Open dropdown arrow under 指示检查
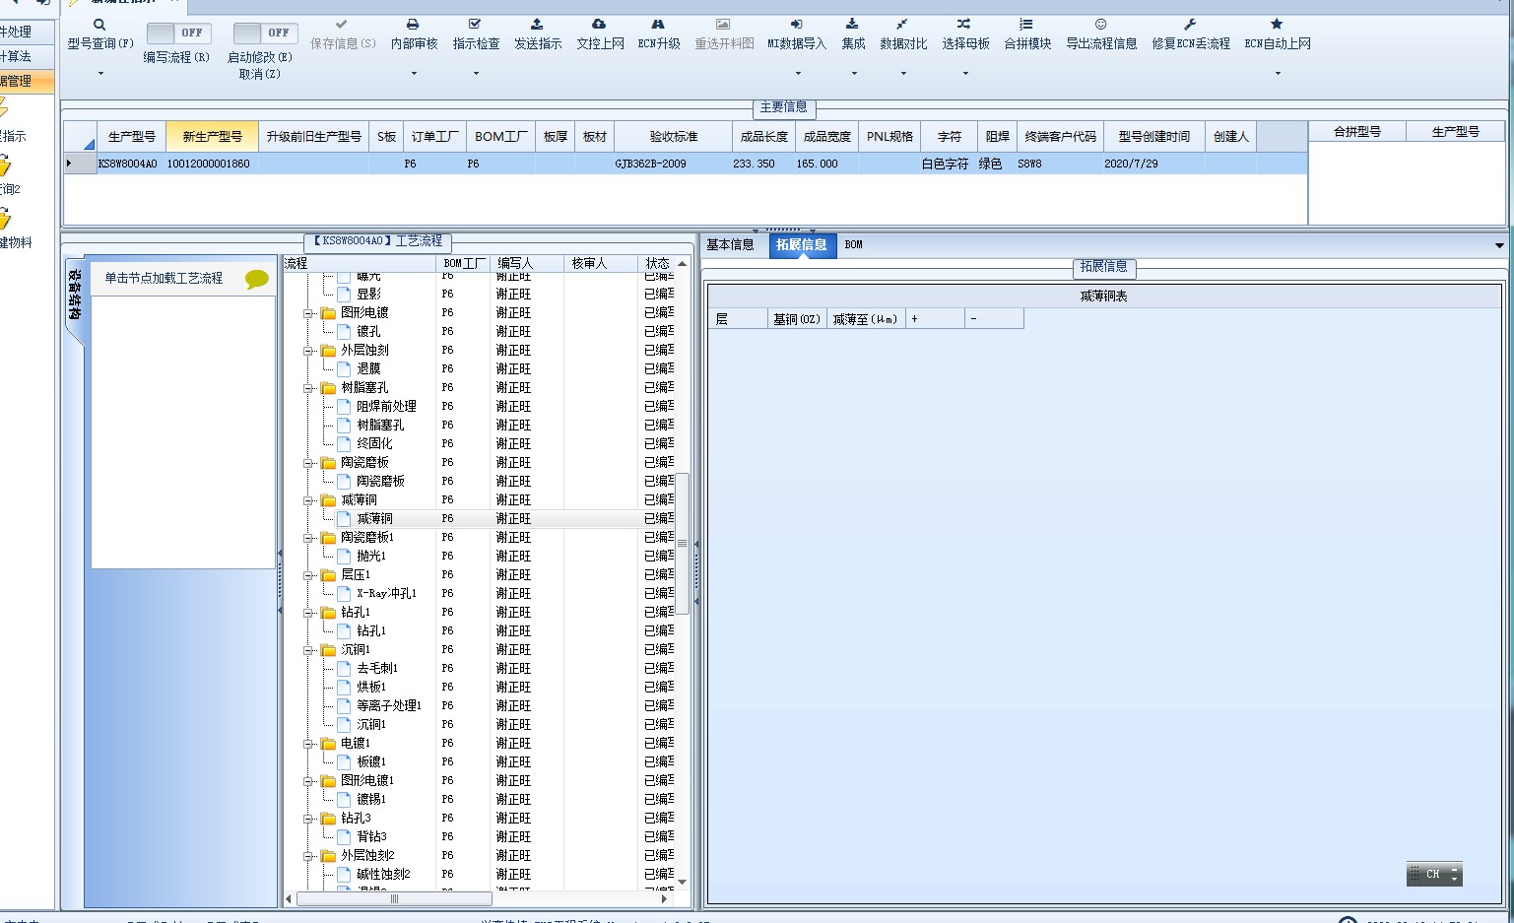The image size is (1514, 923). 476,73
